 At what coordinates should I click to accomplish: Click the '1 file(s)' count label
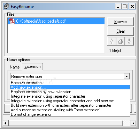tap(115, 50)
